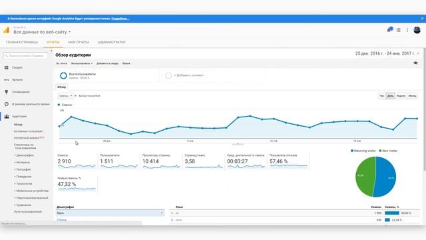Expand the География sidebar section

(x=23, y=169)
